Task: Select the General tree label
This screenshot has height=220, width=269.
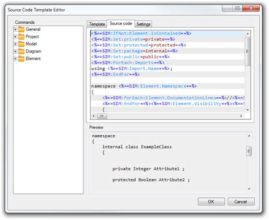Action: pyautogui.click(x=33, y=29)
